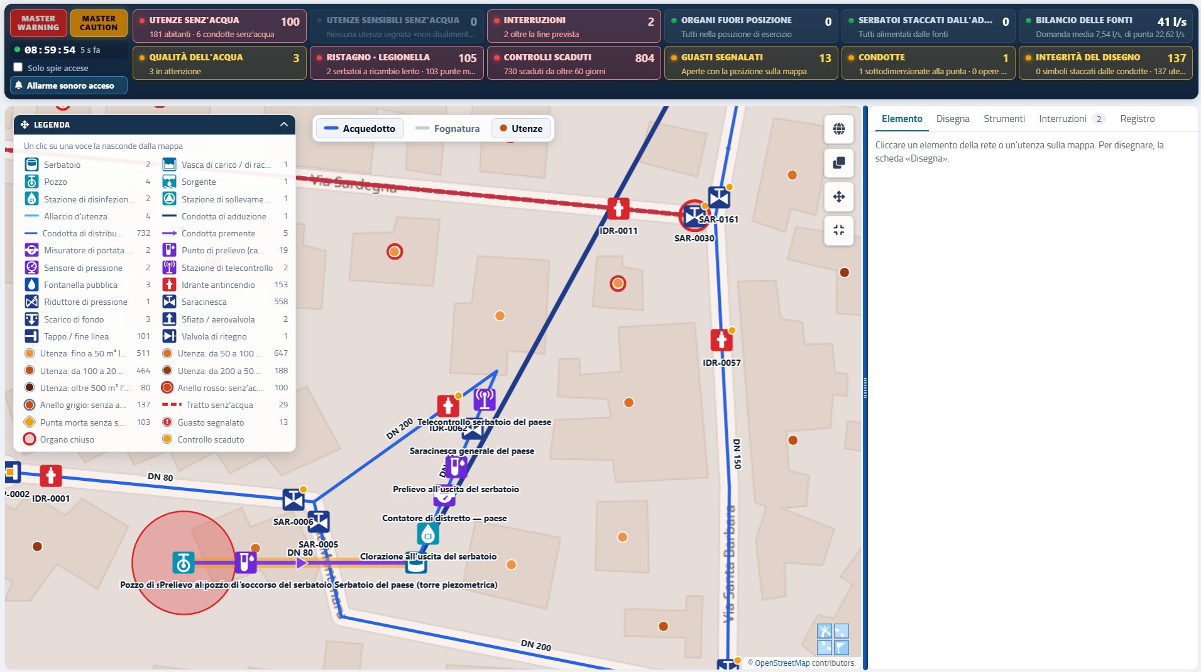Image resolution: width=1201 pixels, height=672 pixels.
Task: Click 'Allarme sonoro acceso' button
Action: pos(69,85)
